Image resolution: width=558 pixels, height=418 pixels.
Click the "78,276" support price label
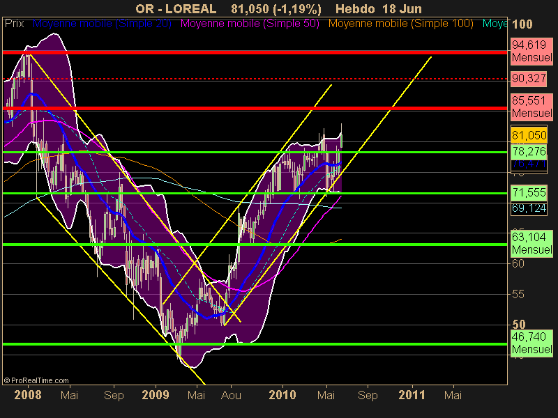click(529, 151)
